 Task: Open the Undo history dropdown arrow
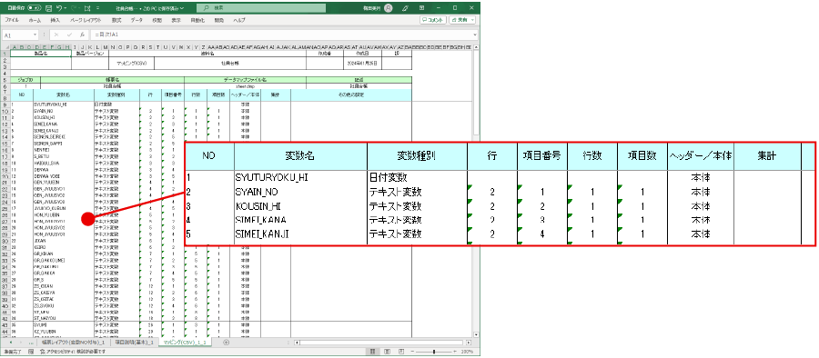(66, 8)
